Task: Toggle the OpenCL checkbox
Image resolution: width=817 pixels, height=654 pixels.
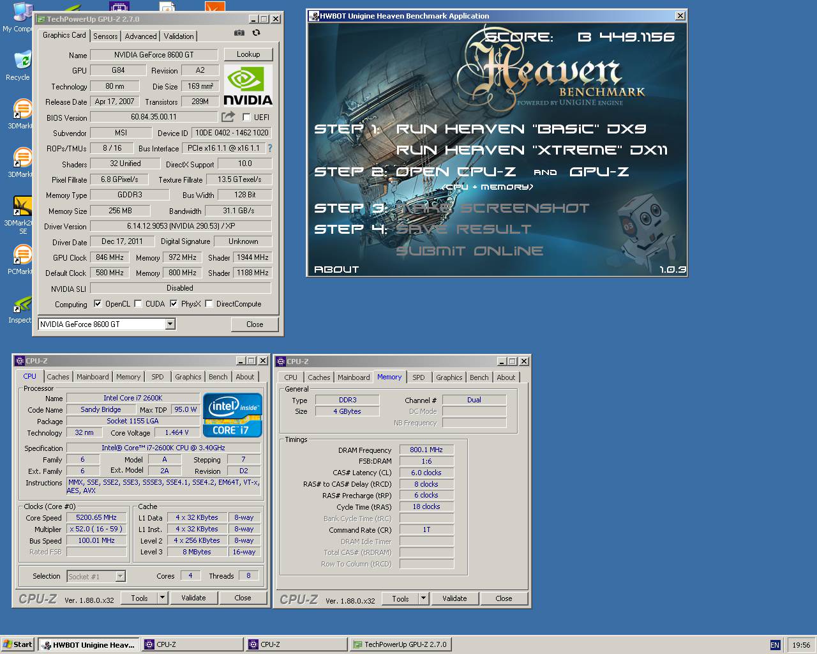Action: (x=98, y=304)
